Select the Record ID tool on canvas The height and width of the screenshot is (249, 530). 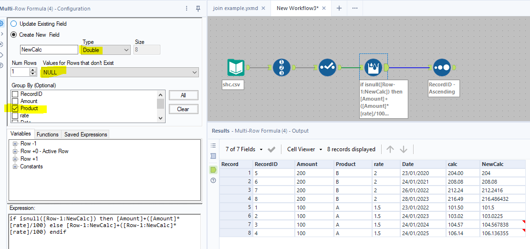(281, 68)
